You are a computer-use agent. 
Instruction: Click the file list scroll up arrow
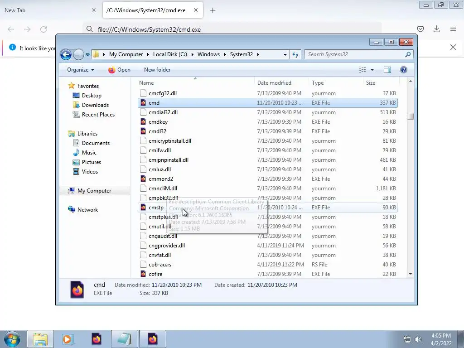coord(410,81)
